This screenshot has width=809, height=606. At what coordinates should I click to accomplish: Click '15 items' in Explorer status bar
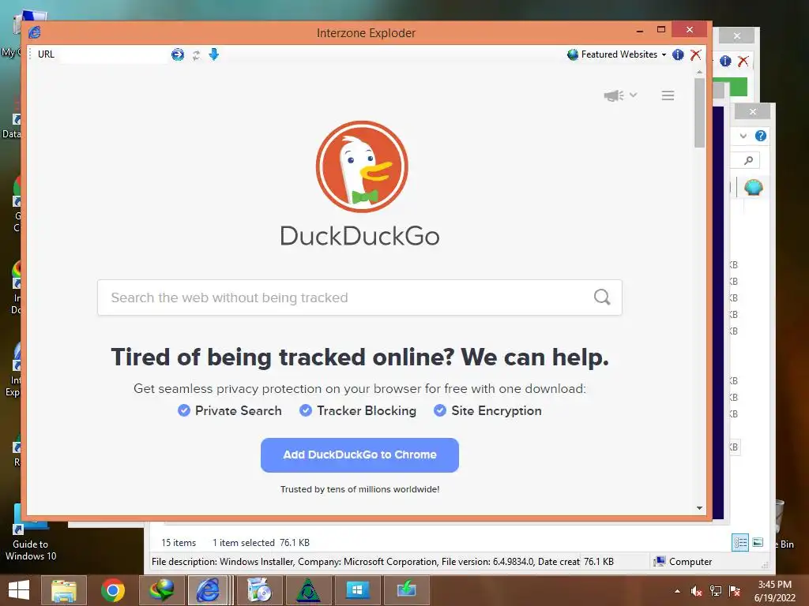click(179, 543)
